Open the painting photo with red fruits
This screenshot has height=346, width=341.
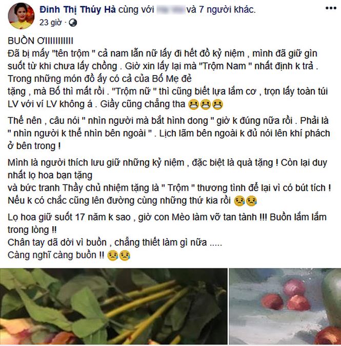pos(285,306)
